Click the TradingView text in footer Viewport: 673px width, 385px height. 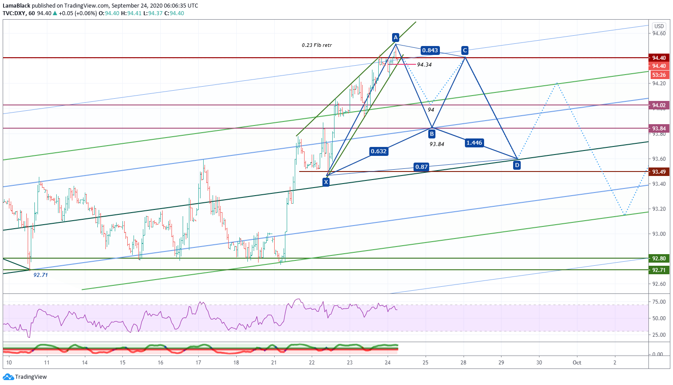coord(31,377)
